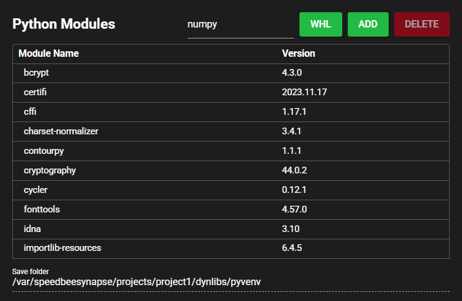Select the charset-normalizer row
The image size is (462, 301).
point(61,131)
